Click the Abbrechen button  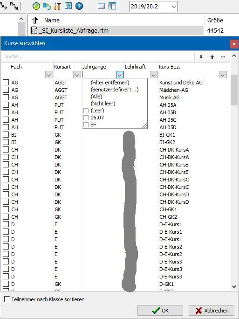tap(212, 311)
